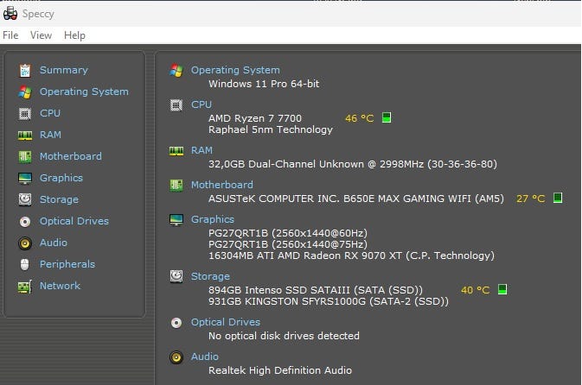Click the RAM stick icon in summary pane
Image resolution: width=582 pixels, height=385 pixels.
coord(176,151)
